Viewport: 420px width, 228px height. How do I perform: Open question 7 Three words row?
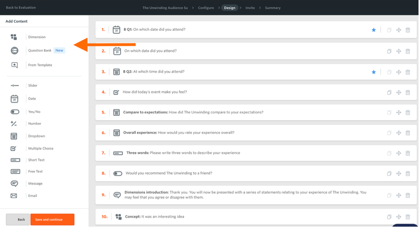pyautogui.click(x=183, y=153)
